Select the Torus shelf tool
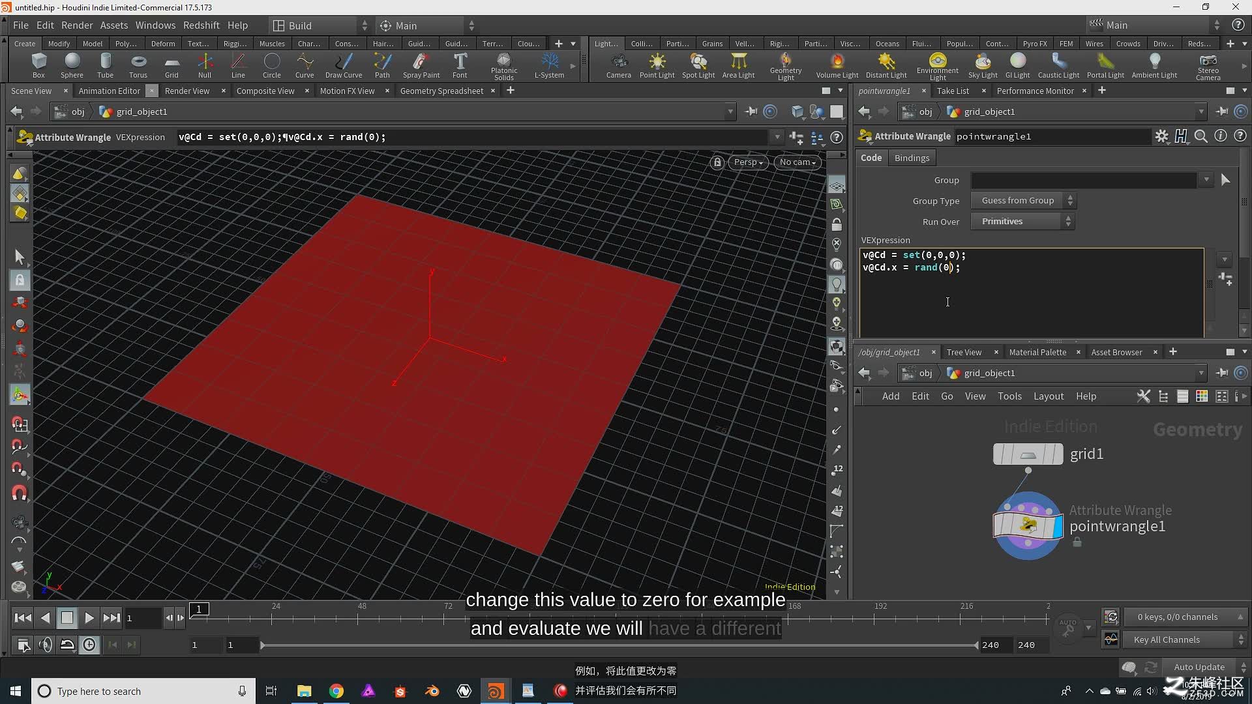Image resolution: width=1252 pixels, height=704 pixels. click(138, 66)
